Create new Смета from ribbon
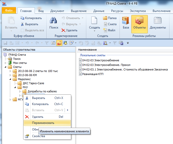The width and height of the screenshot is (173, 144). click(110, 24)
